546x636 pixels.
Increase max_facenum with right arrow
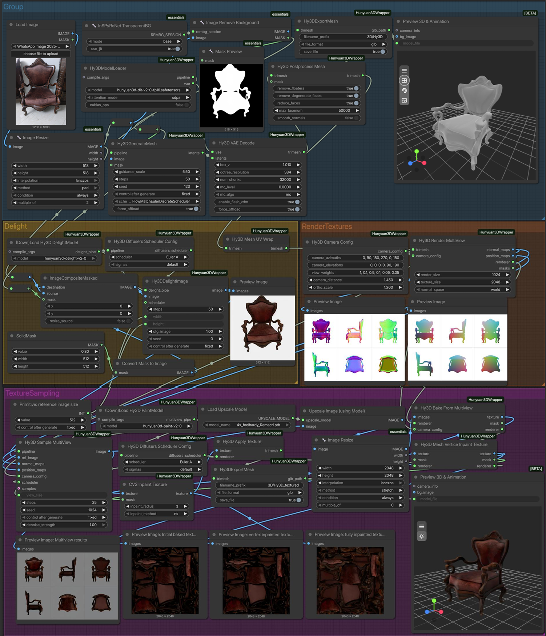(x=357, y=111)
